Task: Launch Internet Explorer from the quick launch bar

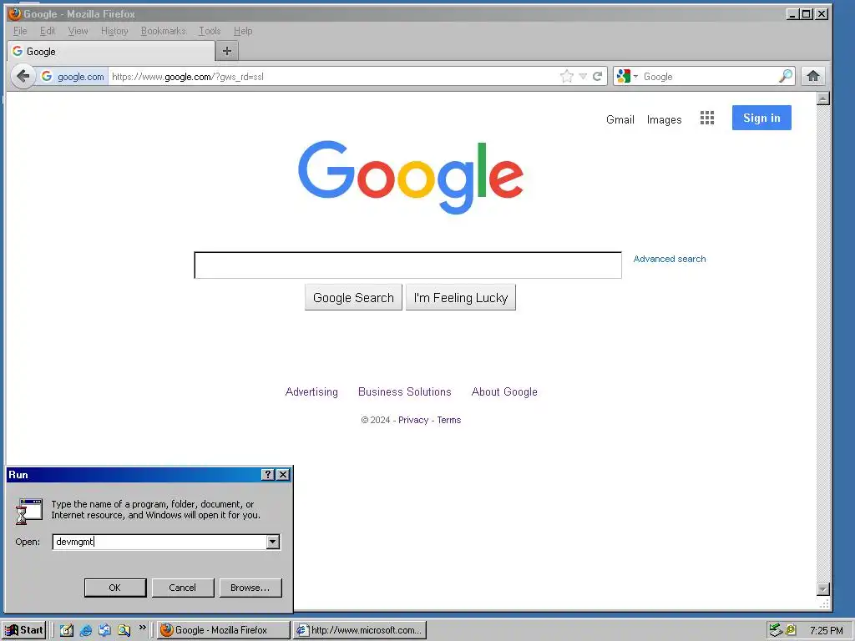Action: tap(86, 630)
